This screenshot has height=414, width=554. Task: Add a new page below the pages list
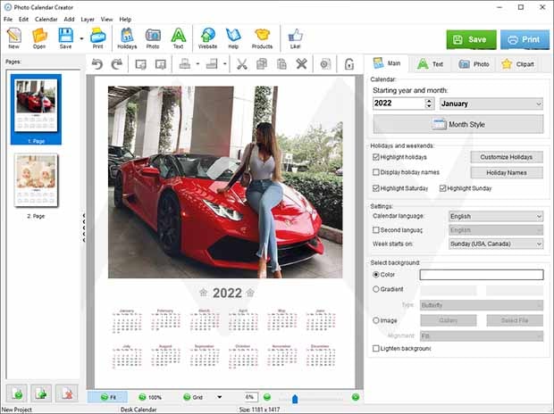tap(17, 393)
